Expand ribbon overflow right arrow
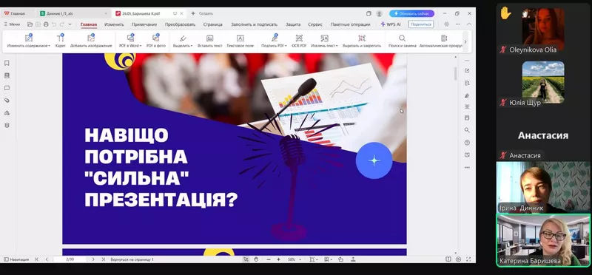The width and height of the screenshot is (592, 275). click(x=465, y=41)
